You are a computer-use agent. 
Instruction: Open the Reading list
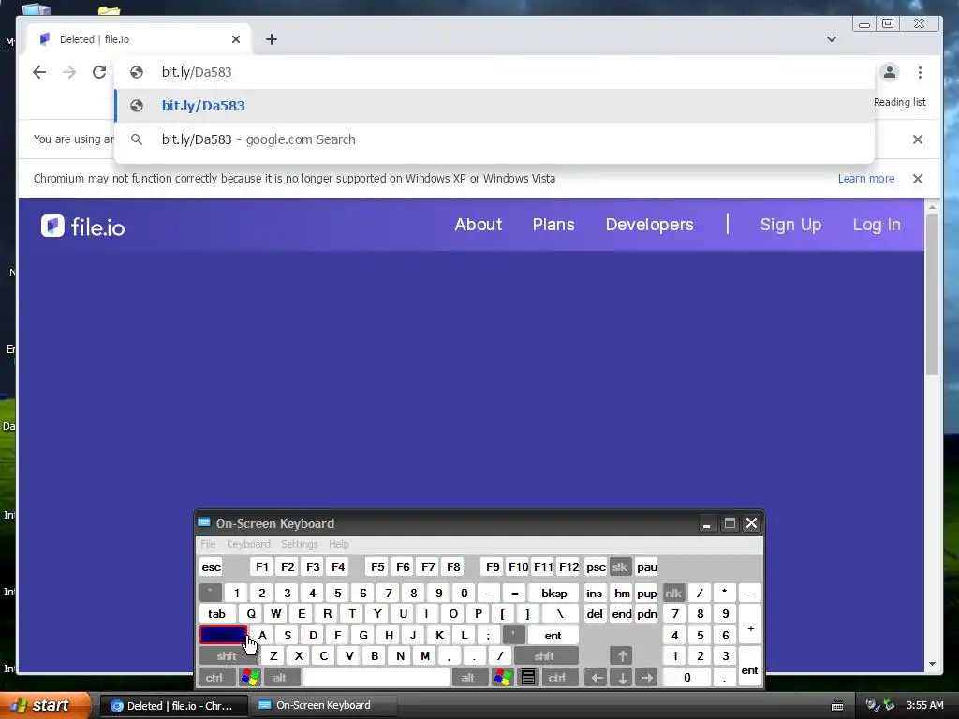[x=899, y=102]
